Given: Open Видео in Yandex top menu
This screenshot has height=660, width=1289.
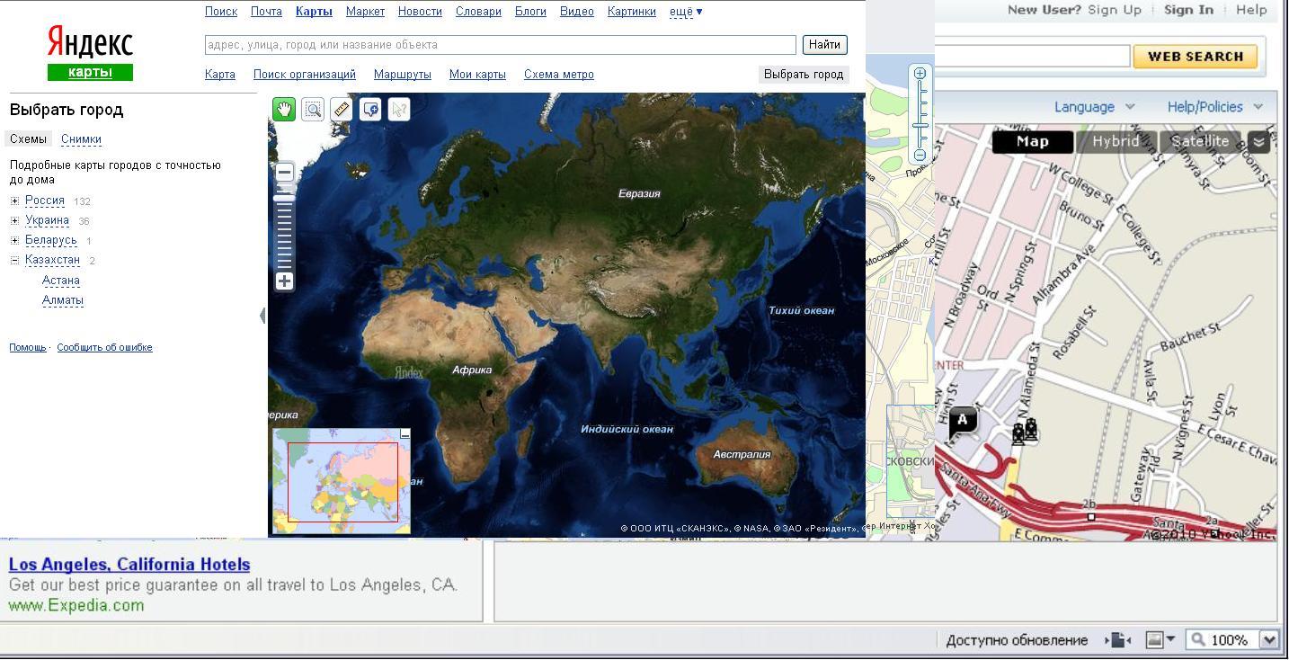Looking at the screenshot, I should [577, 12].
